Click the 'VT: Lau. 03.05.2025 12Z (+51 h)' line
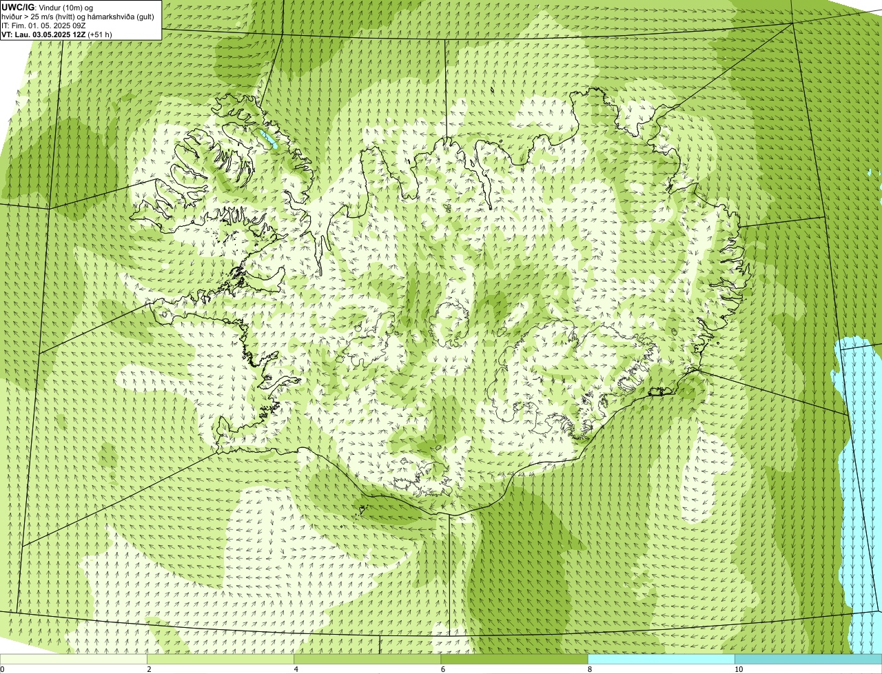The width and height of the screenshot is (882, 674). 57,34
